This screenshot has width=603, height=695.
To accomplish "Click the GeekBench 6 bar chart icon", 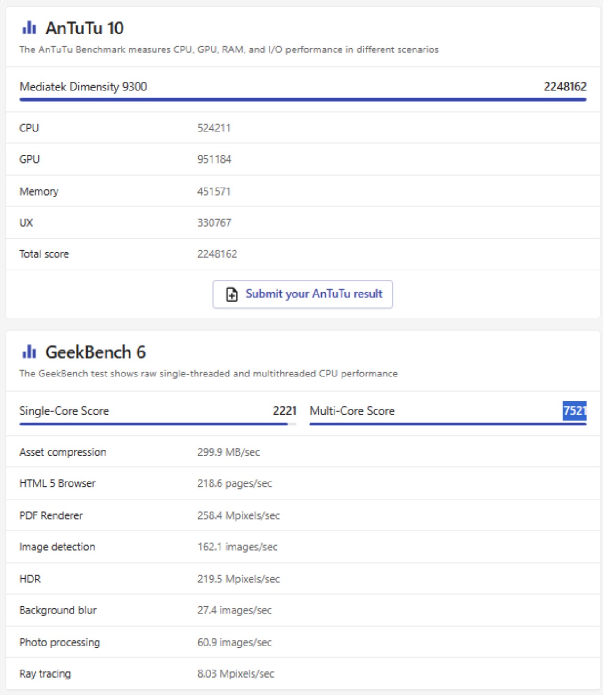I will tap(29, 352).
